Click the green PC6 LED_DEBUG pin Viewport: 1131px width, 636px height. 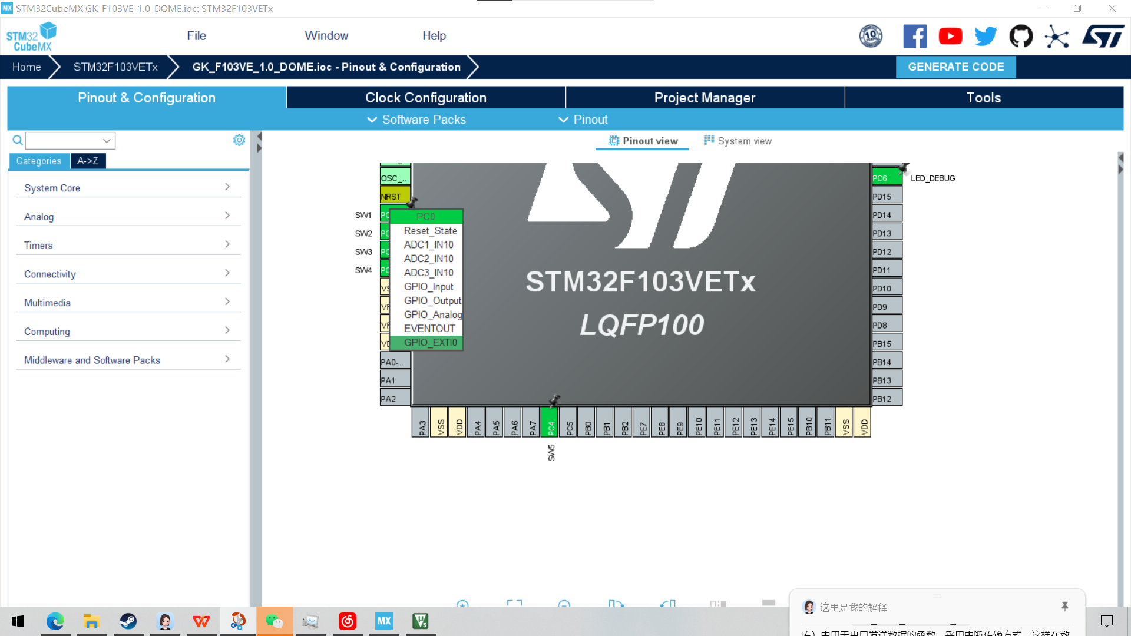click(885, 178)
